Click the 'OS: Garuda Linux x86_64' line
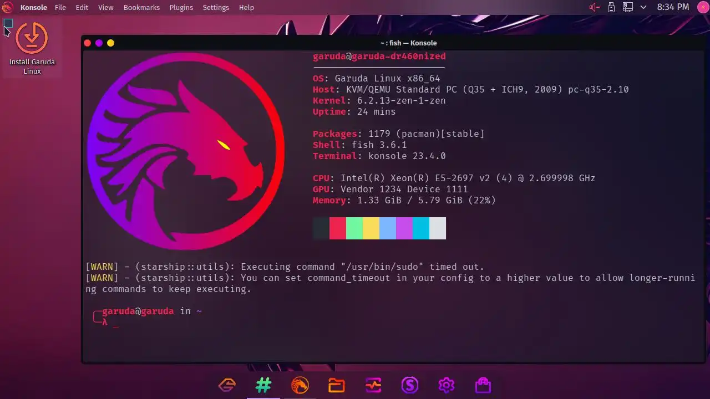Viewport: 710px width, 399px height. coord(377,78)
